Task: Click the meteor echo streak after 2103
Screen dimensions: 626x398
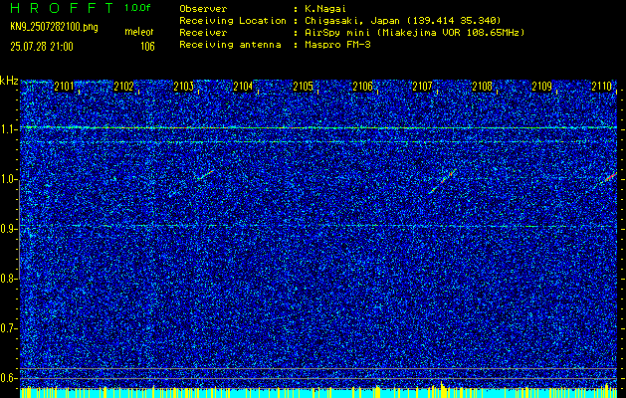Action: point(205,176)
